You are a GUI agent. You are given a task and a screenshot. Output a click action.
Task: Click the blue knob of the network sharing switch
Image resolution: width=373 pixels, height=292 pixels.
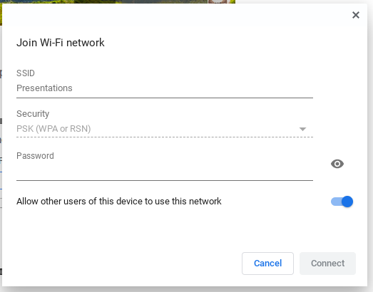[347, 202]
